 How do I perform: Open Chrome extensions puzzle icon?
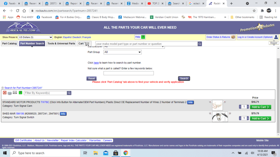pos(262,11)
